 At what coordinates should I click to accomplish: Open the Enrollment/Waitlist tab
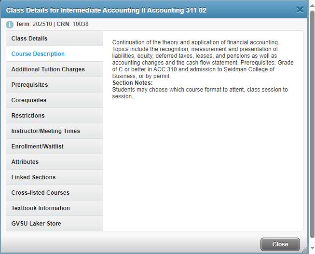tap(38, 147)
